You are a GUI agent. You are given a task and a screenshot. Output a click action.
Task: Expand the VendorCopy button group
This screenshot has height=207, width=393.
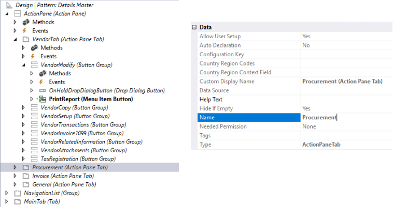coord(23,107)
